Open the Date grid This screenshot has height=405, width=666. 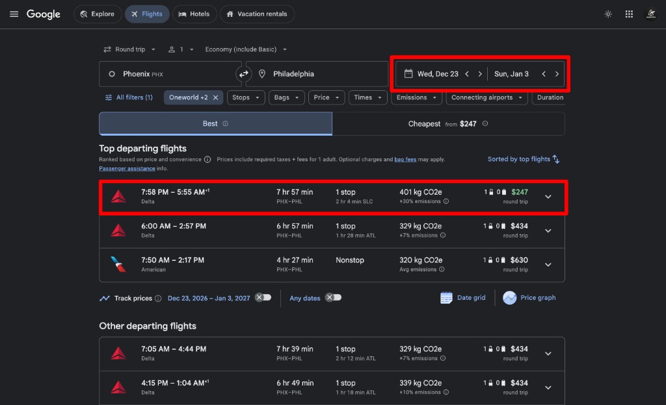coord(463,298)
